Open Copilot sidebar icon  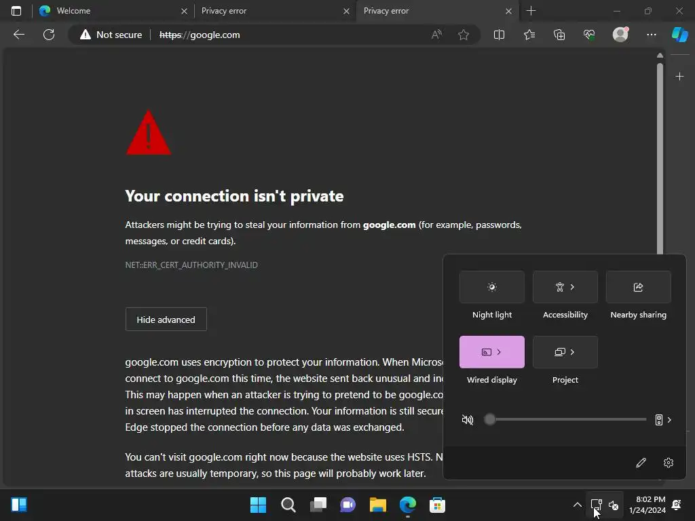[679, 35]
